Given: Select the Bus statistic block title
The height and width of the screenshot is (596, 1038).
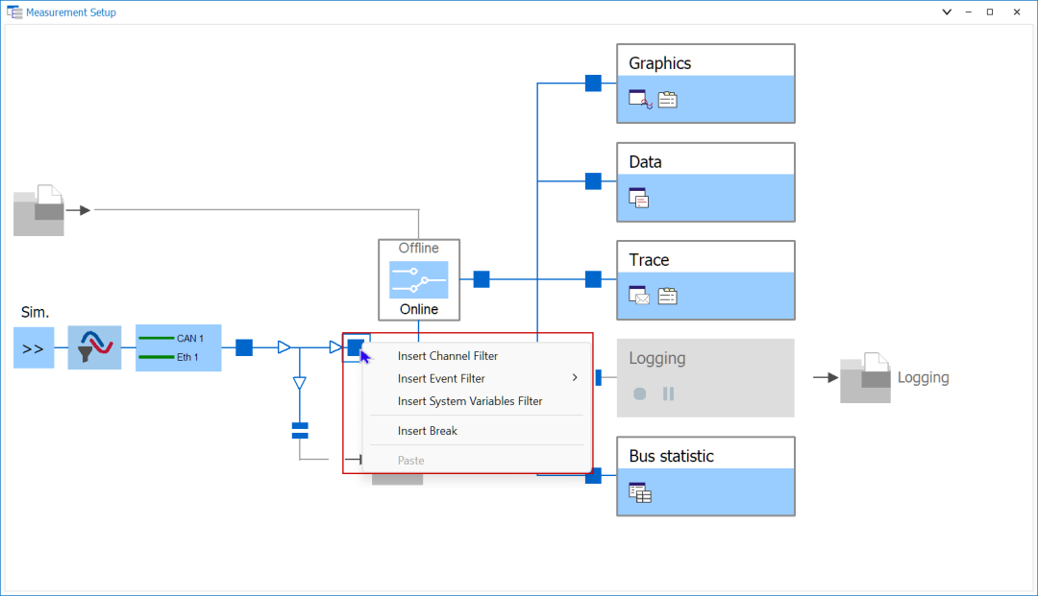Looking at the screenshot, I should pyautogui.click(x=671, y=456).
